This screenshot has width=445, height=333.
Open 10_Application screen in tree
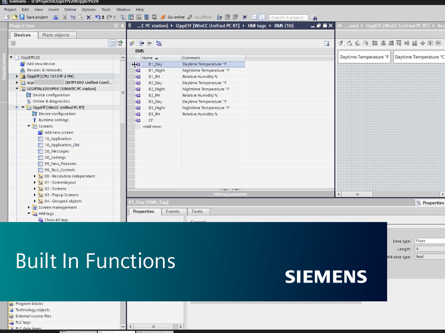pos(58,139)
